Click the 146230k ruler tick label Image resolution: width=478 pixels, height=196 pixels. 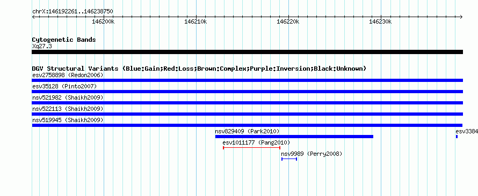(x=380, y=21)
